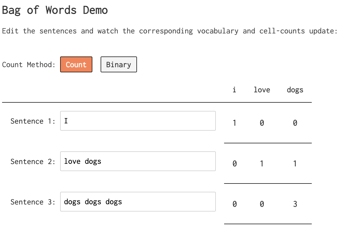Click the Bag of Words Demo heading
This screenshot has height=240, width=346.
[x=55, y=10]
